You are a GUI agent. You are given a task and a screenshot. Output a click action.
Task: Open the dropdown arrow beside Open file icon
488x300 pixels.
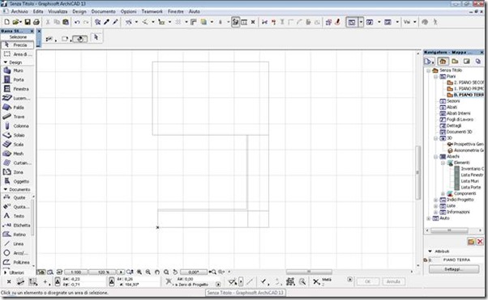(21, 22)
